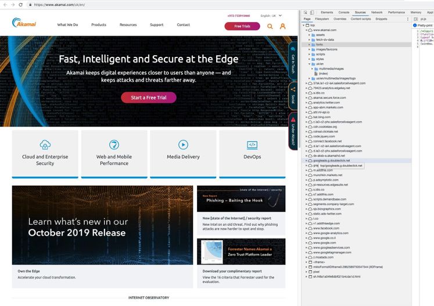434x306 pixels.
Task: Open the Phishing Baiting the Hook banner
Action: [x=241, y=199]
